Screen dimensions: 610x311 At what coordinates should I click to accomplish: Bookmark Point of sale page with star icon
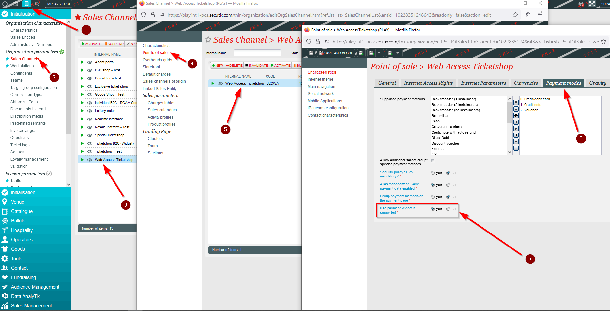[x=603, y=42]
